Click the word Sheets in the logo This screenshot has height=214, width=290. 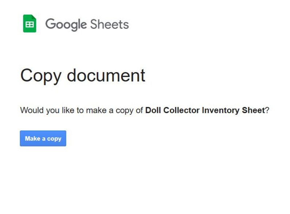pyautogui.click(x=110, y=24)
